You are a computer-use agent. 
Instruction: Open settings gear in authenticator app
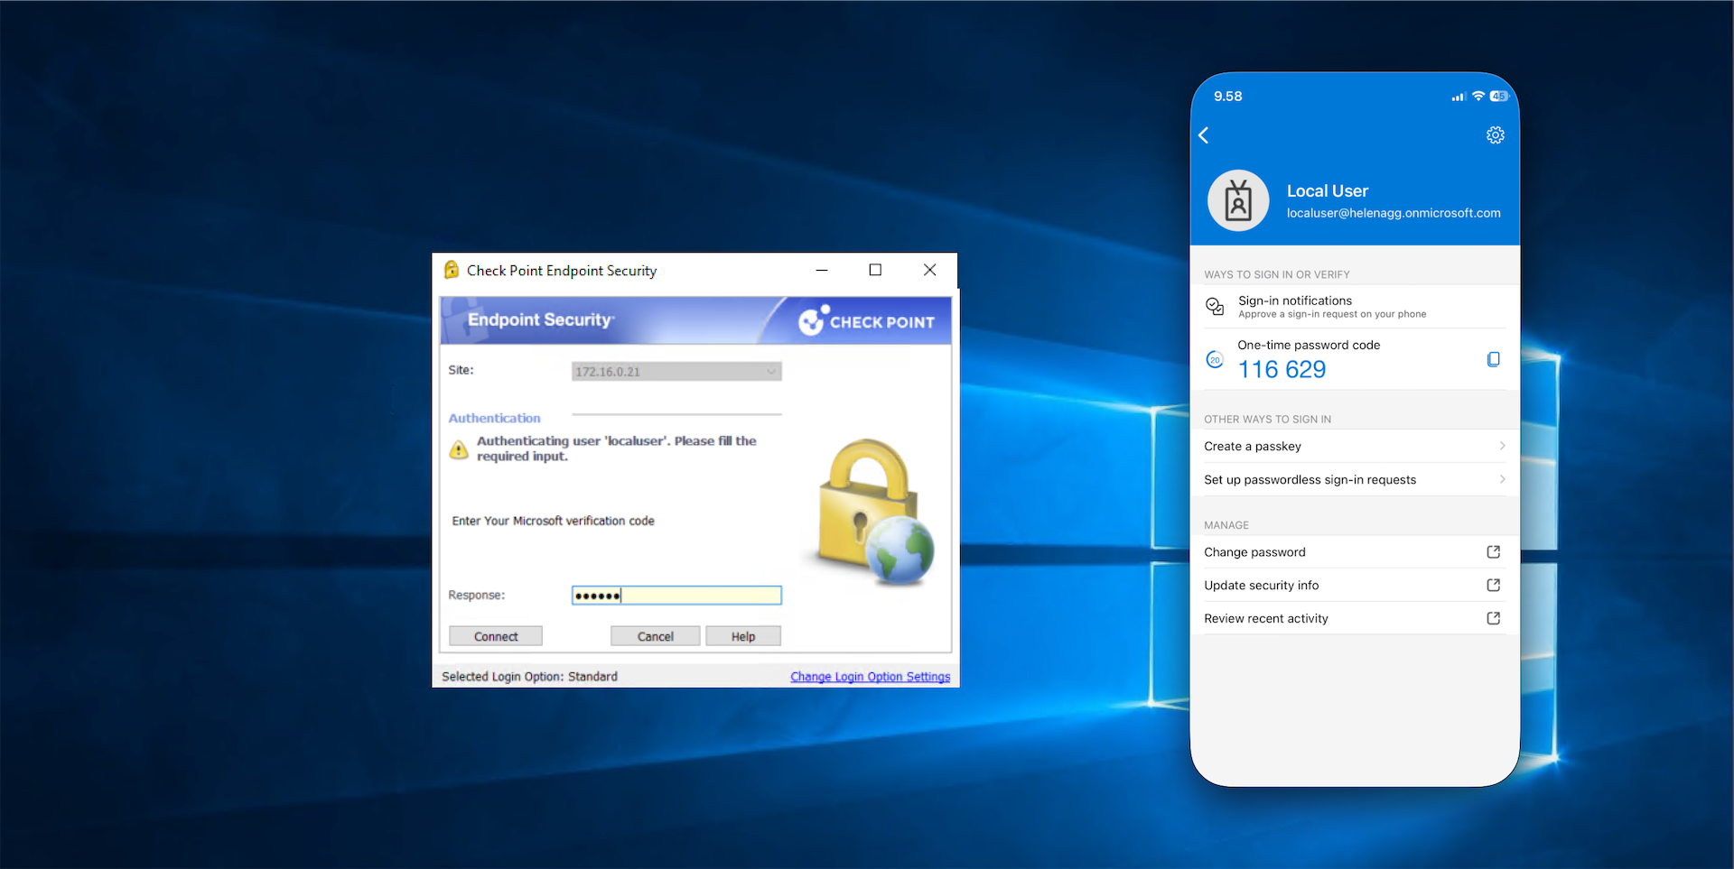point(1495,135)
